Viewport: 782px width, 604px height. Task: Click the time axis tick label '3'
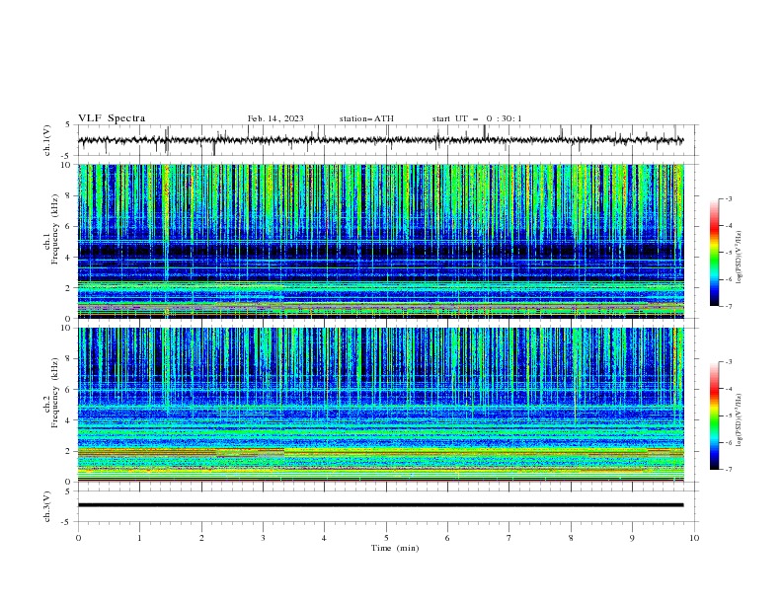tap(263, 538)
